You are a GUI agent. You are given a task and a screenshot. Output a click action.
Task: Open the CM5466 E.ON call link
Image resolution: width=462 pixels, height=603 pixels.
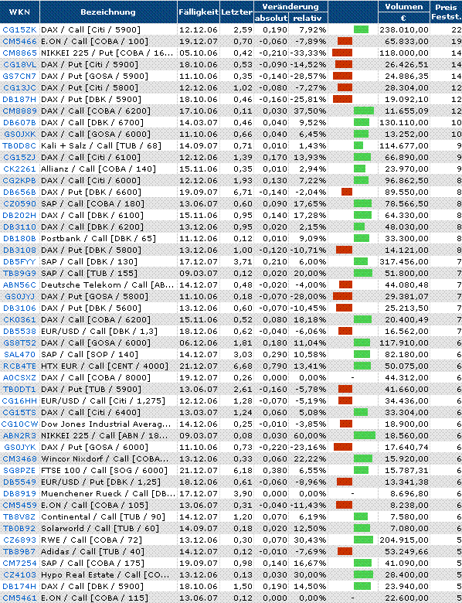[19, 41]
